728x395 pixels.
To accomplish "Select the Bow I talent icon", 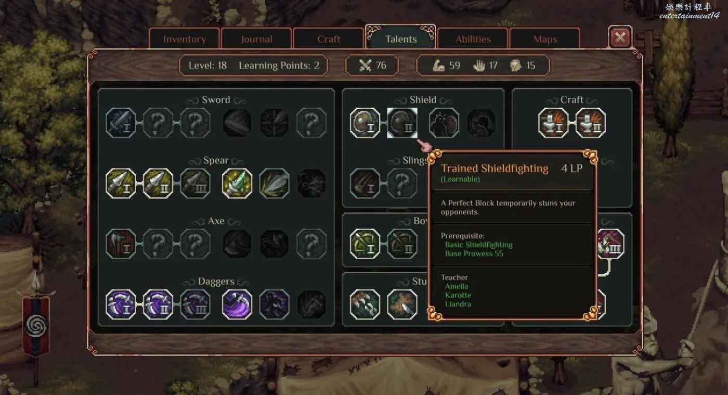I will pyautogui.click(x=365, y=244).
